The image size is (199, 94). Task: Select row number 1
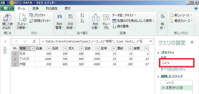[x=15, y=54]
